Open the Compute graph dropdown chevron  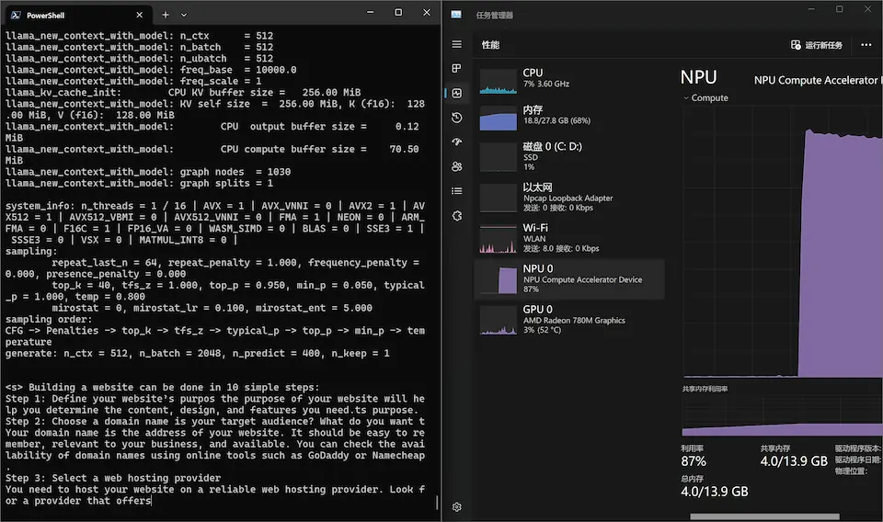pyautogui.click(x=686, y=97)
